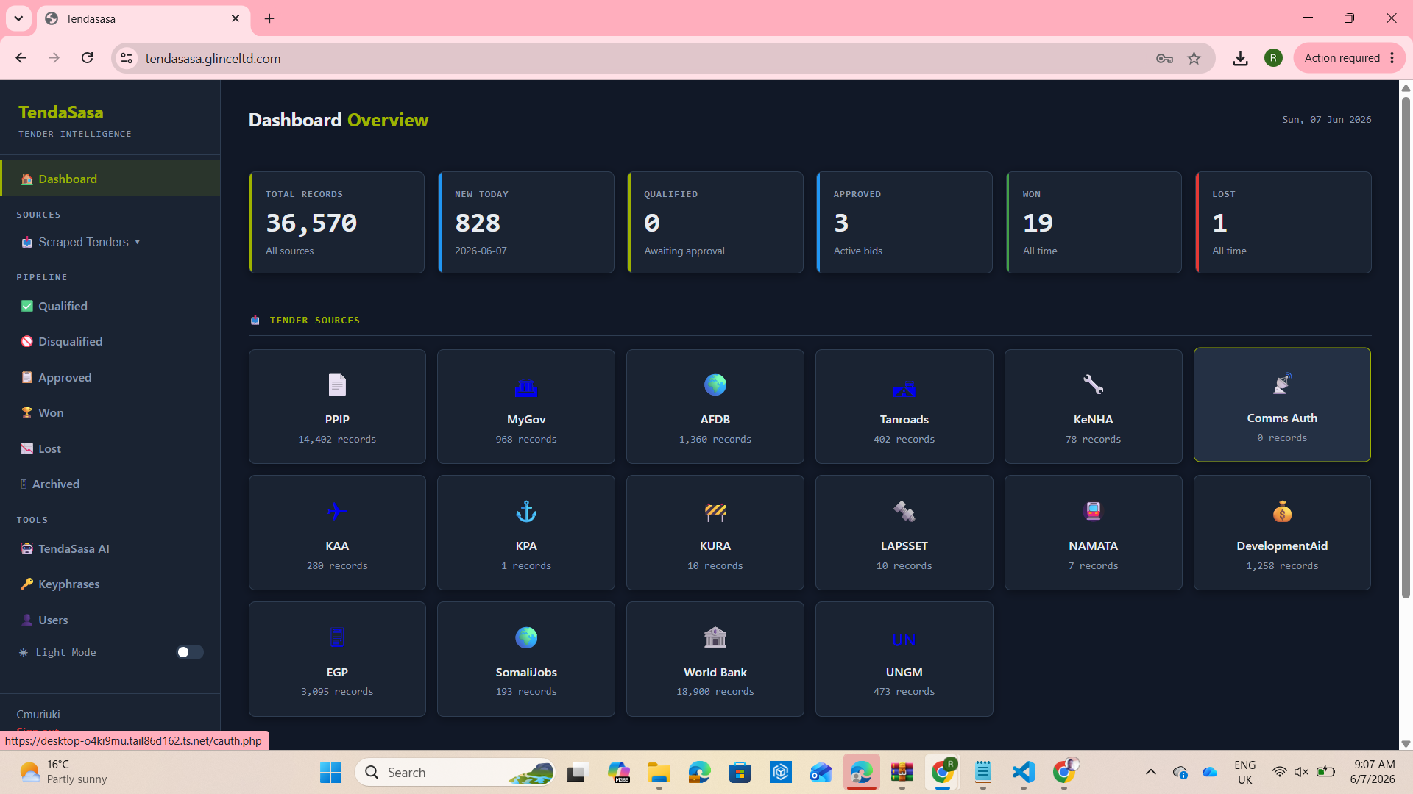The height and width of the screenshot is (794, 1413).
Task: Click the KeNHA wrench icon
Action: tap(1093, 385)
